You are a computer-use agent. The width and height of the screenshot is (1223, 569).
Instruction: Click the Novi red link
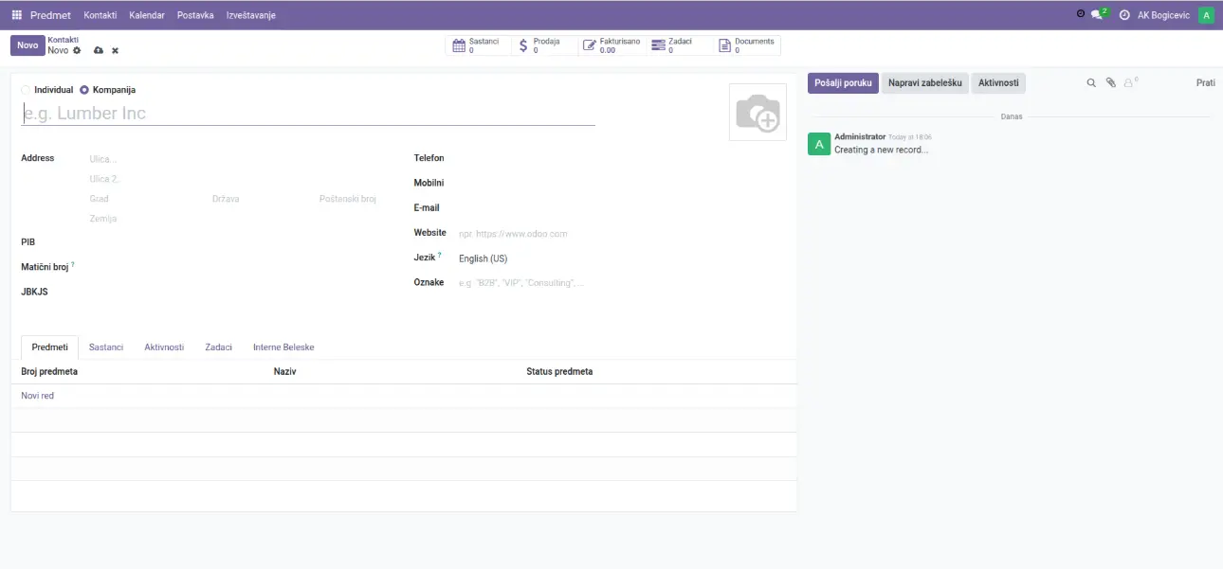coord(38,396)
